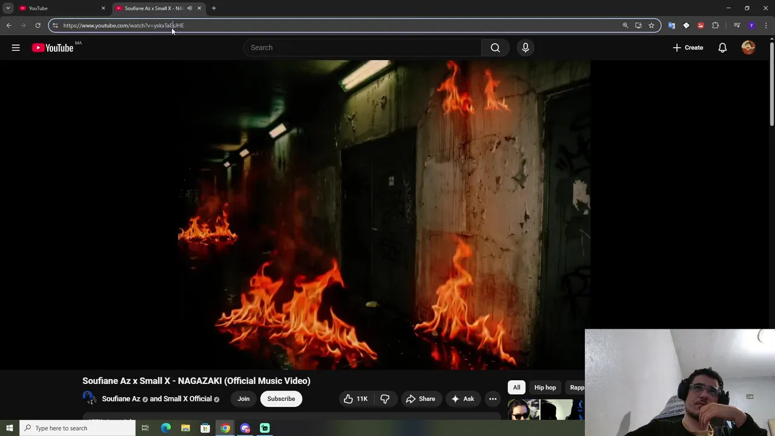775x436 pixels.
Task: Open Task View on the taskbar
Action: (x=145, y=428)
